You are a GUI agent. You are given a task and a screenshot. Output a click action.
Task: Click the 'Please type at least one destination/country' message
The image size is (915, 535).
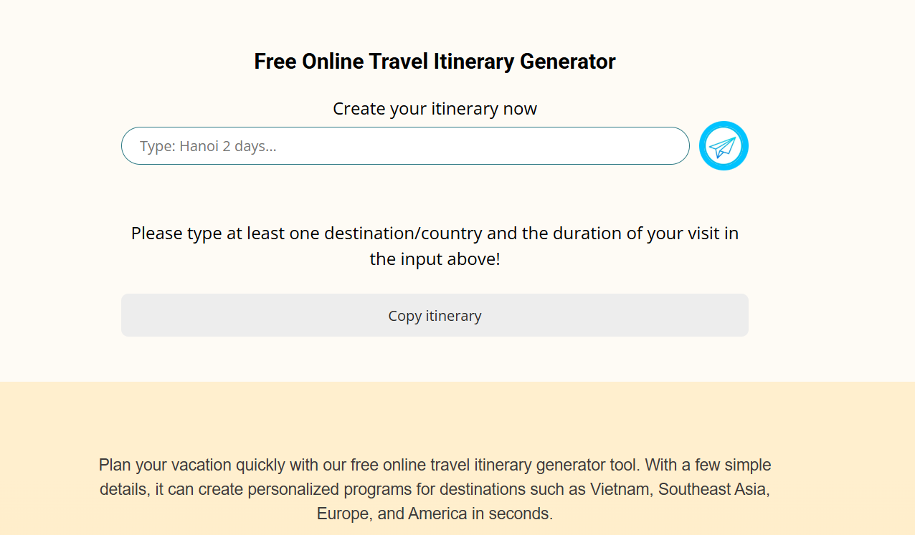(435, 246)
